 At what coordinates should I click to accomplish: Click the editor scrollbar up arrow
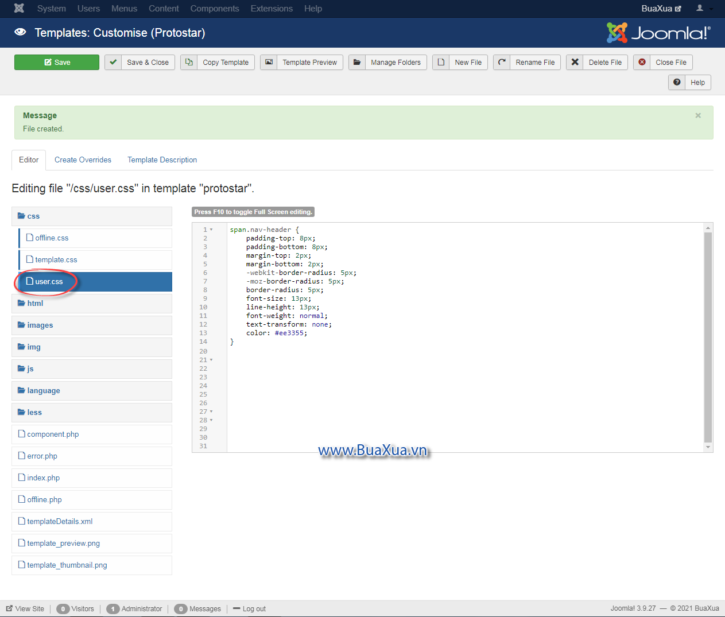coord(708,228)
